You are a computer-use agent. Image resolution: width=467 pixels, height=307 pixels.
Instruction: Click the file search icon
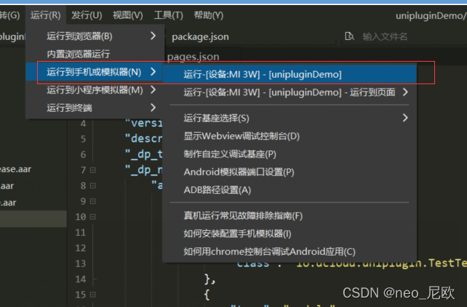[349, 36]
